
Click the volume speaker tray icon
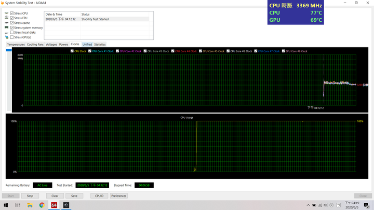(x=326, y=205)
